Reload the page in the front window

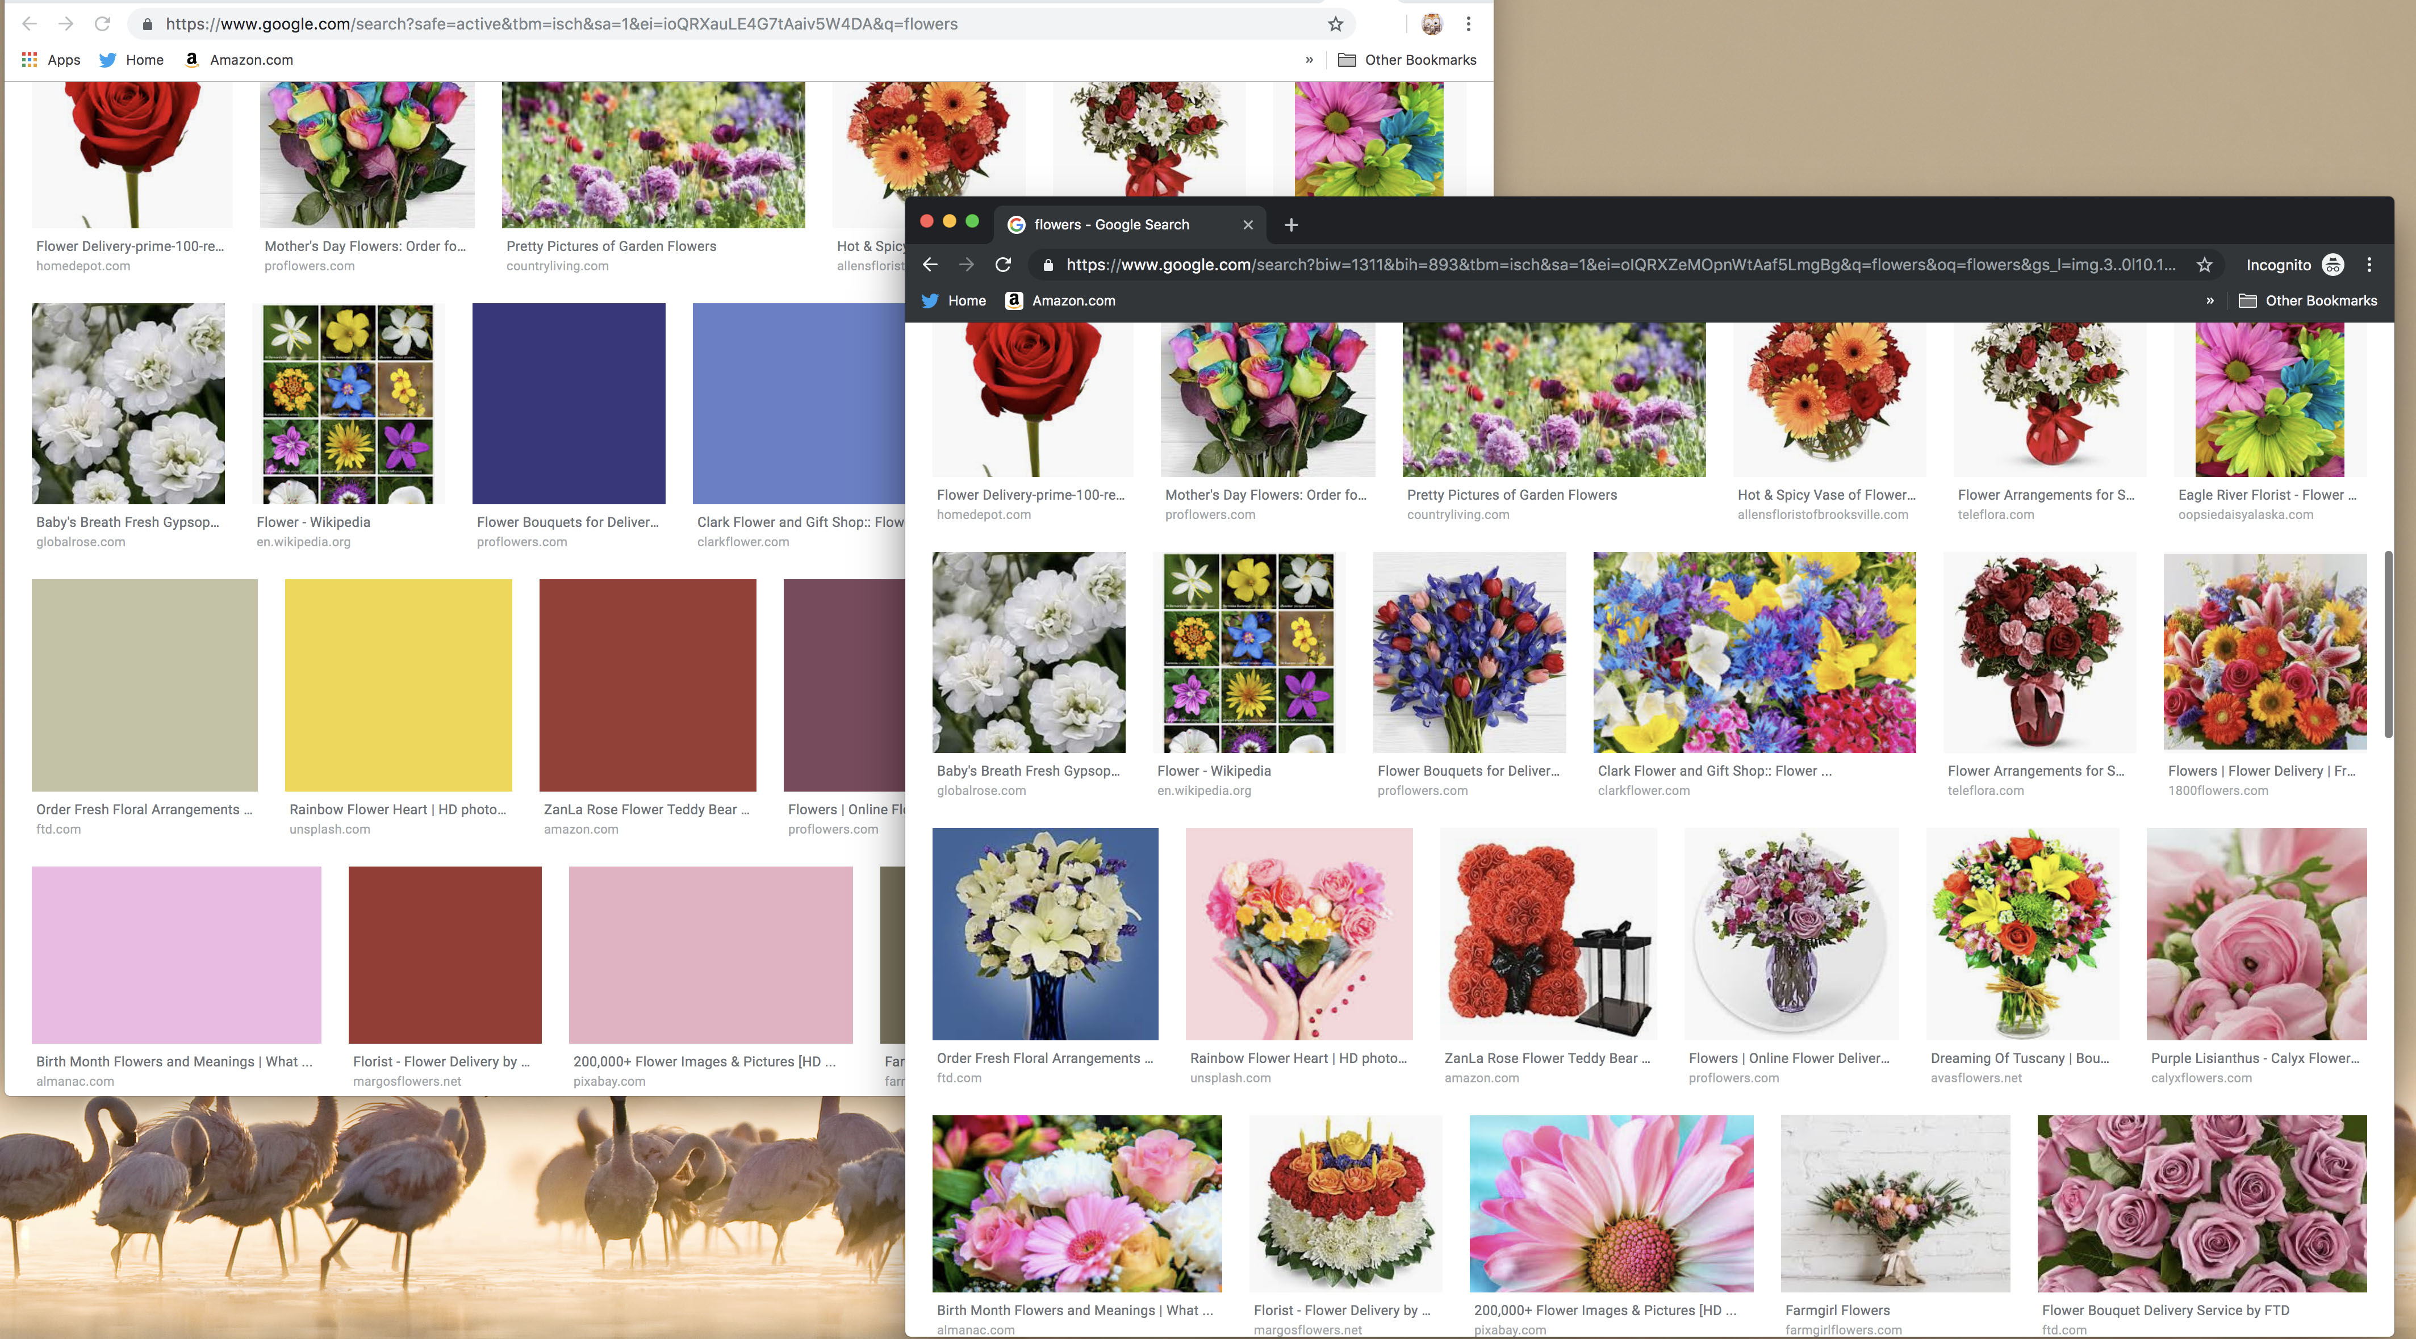coord(1002,265)
